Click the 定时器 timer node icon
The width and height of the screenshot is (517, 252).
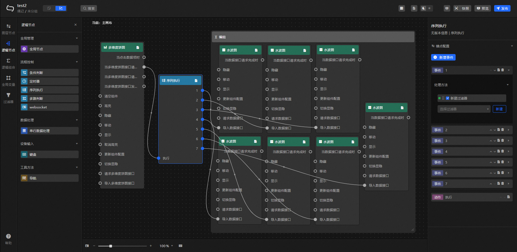pos(24,81)
